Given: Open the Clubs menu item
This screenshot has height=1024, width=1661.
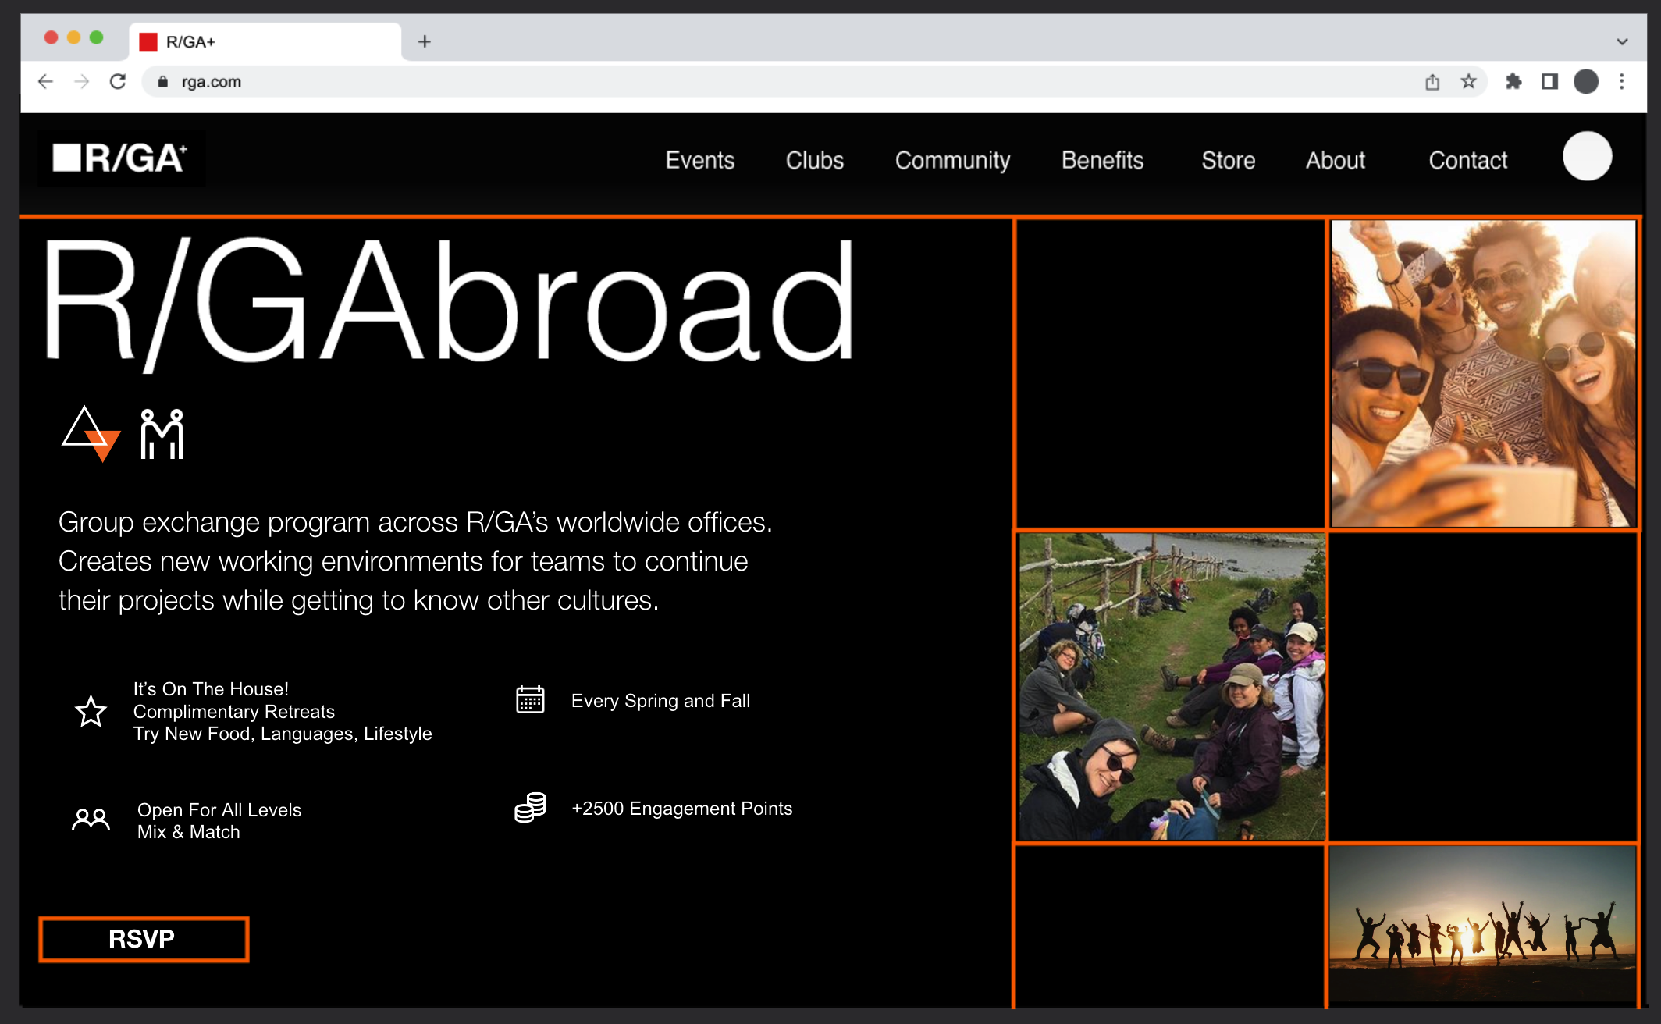Looking at the screenshot, I should 815,160.
